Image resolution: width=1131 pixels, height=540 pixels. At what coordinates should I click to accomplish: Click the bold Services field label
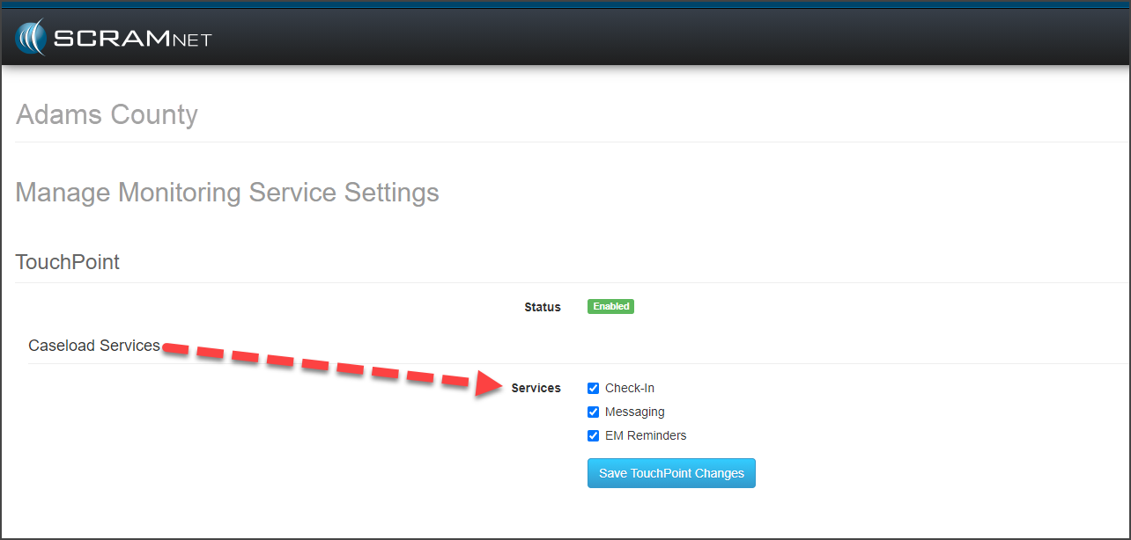coord(536,388)
